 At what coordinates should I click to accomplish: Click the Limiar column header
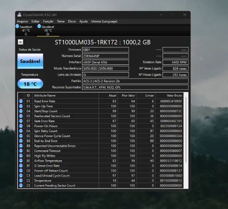click(x=146, y=95)
